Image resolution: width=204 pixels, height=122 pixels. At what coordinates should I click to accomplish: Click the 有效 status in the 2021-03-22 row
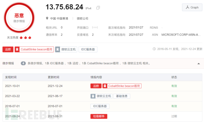[x=174, y=96]
